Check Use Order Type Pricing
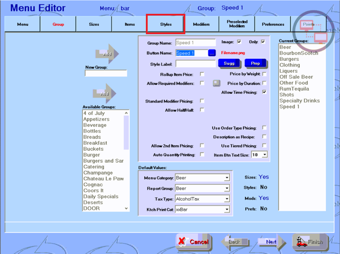340x254 pixels. 264,128
